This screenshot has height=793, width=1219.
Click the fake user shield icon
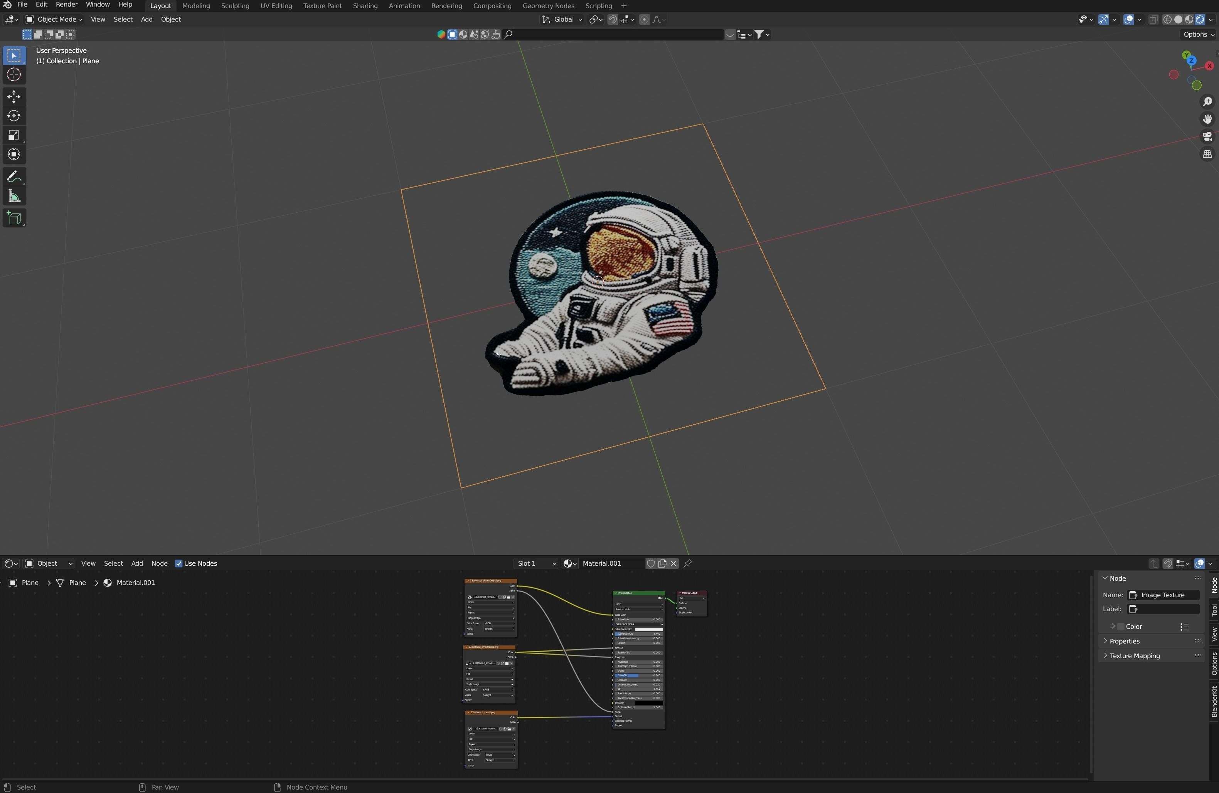tap(650, 564)
